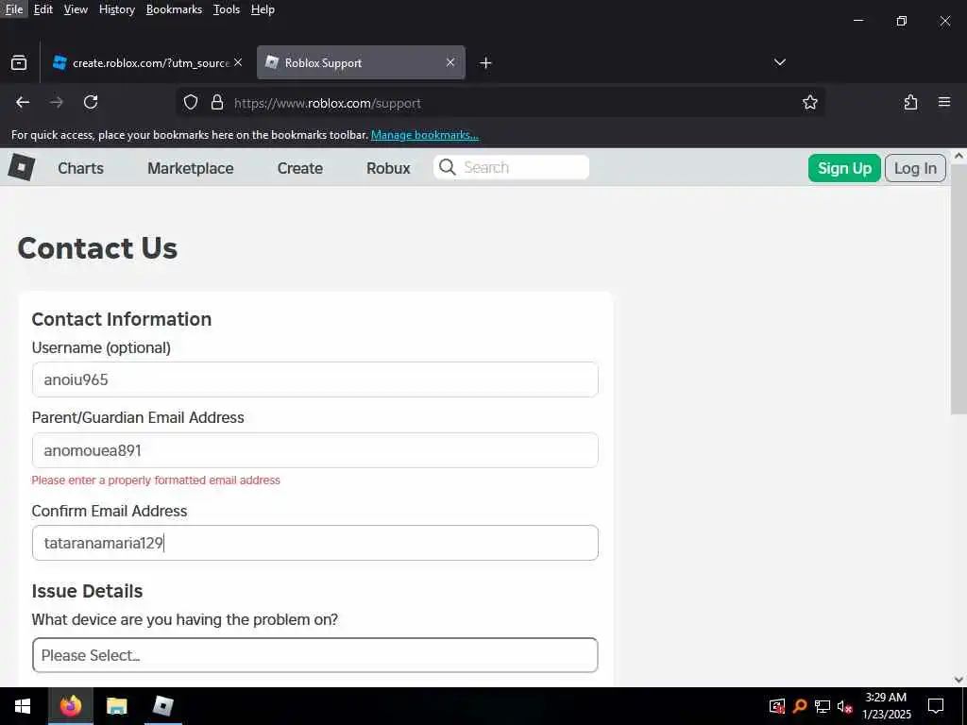Click the Confirm Email Address field
Screen dimensions: 967x725
tap(315, 543)
